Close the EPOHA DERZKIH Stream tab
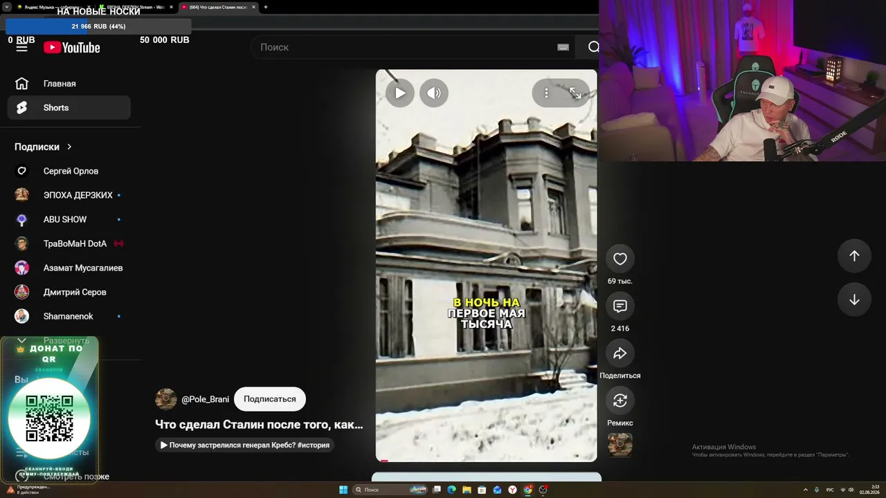 click(171, 7)
